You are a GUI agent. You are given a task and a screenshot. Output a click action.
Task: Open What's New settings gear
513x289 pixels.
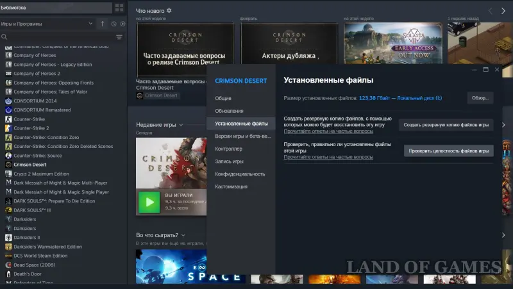click(169, 11)
